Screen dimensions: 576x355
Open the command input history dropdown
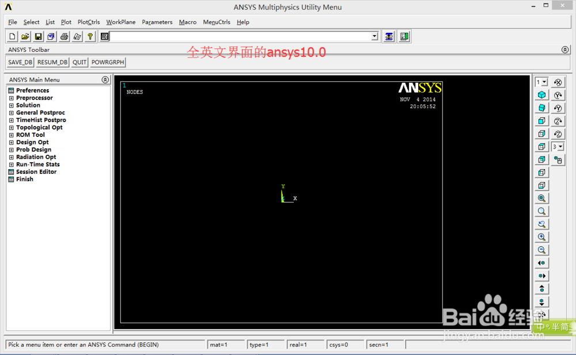point(376,36)
